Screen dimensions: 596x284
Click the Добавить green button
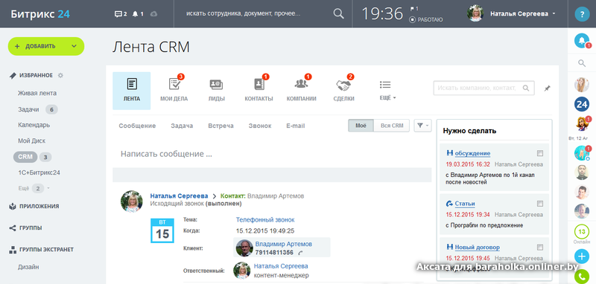pyautogui.click(x=46, y=46)
